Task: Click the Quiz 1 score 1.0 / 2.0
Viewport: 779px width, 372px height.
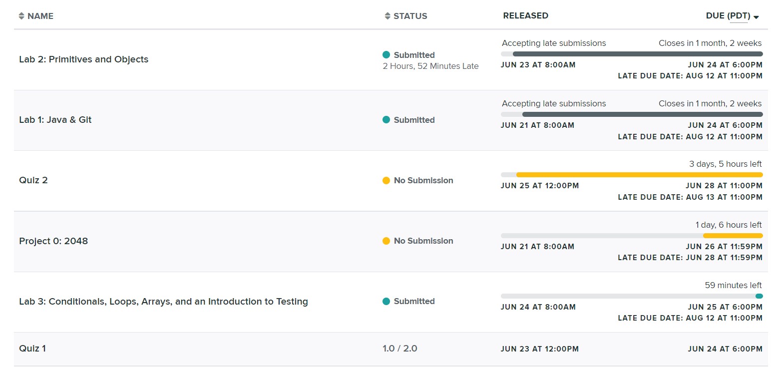Action: pos(399,349)
